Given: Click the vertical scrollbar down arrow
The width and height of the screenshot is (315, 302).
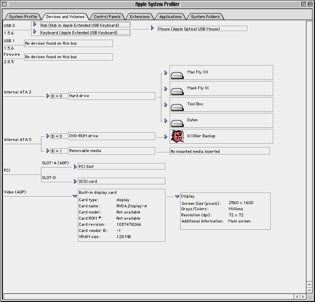Looking at the screenshot, I should click(309, 290).
